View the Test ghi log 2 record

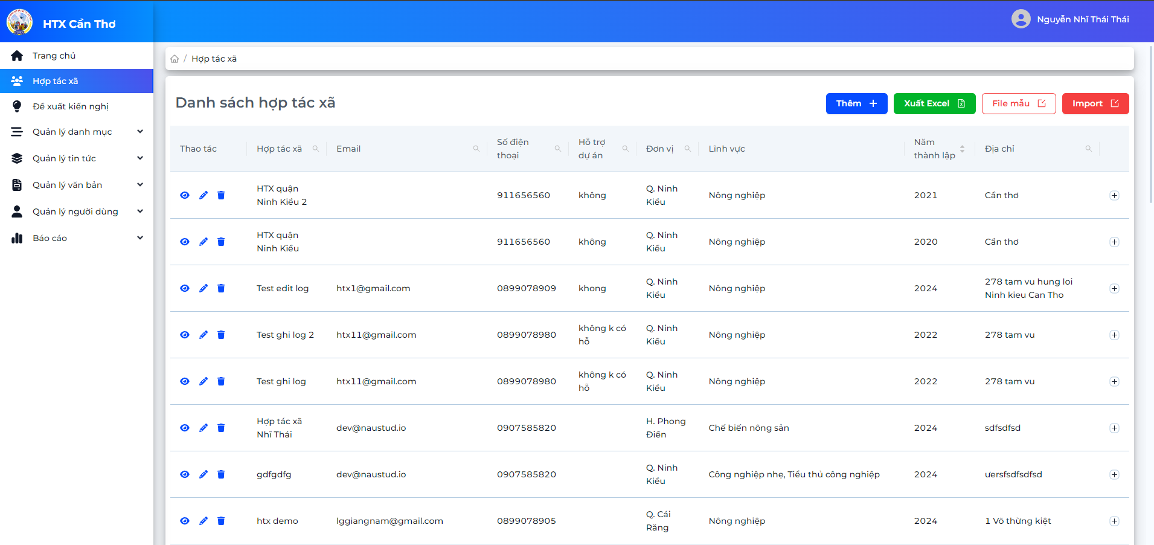tap(185, 335)
